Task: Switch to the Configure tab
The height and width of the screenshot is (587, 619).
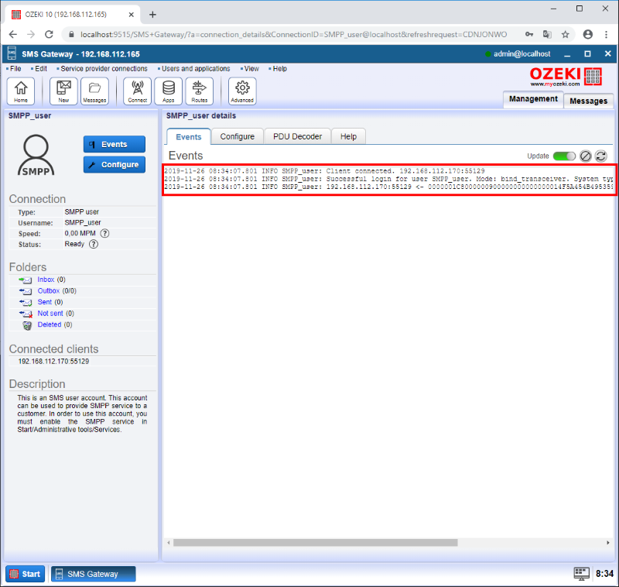Action: [238, 136]
